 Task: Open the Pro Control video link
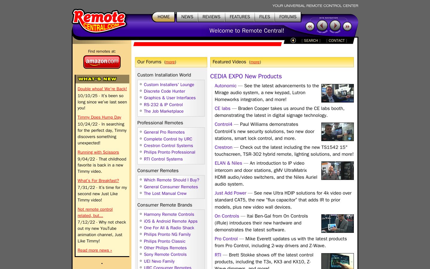[226, 239]
